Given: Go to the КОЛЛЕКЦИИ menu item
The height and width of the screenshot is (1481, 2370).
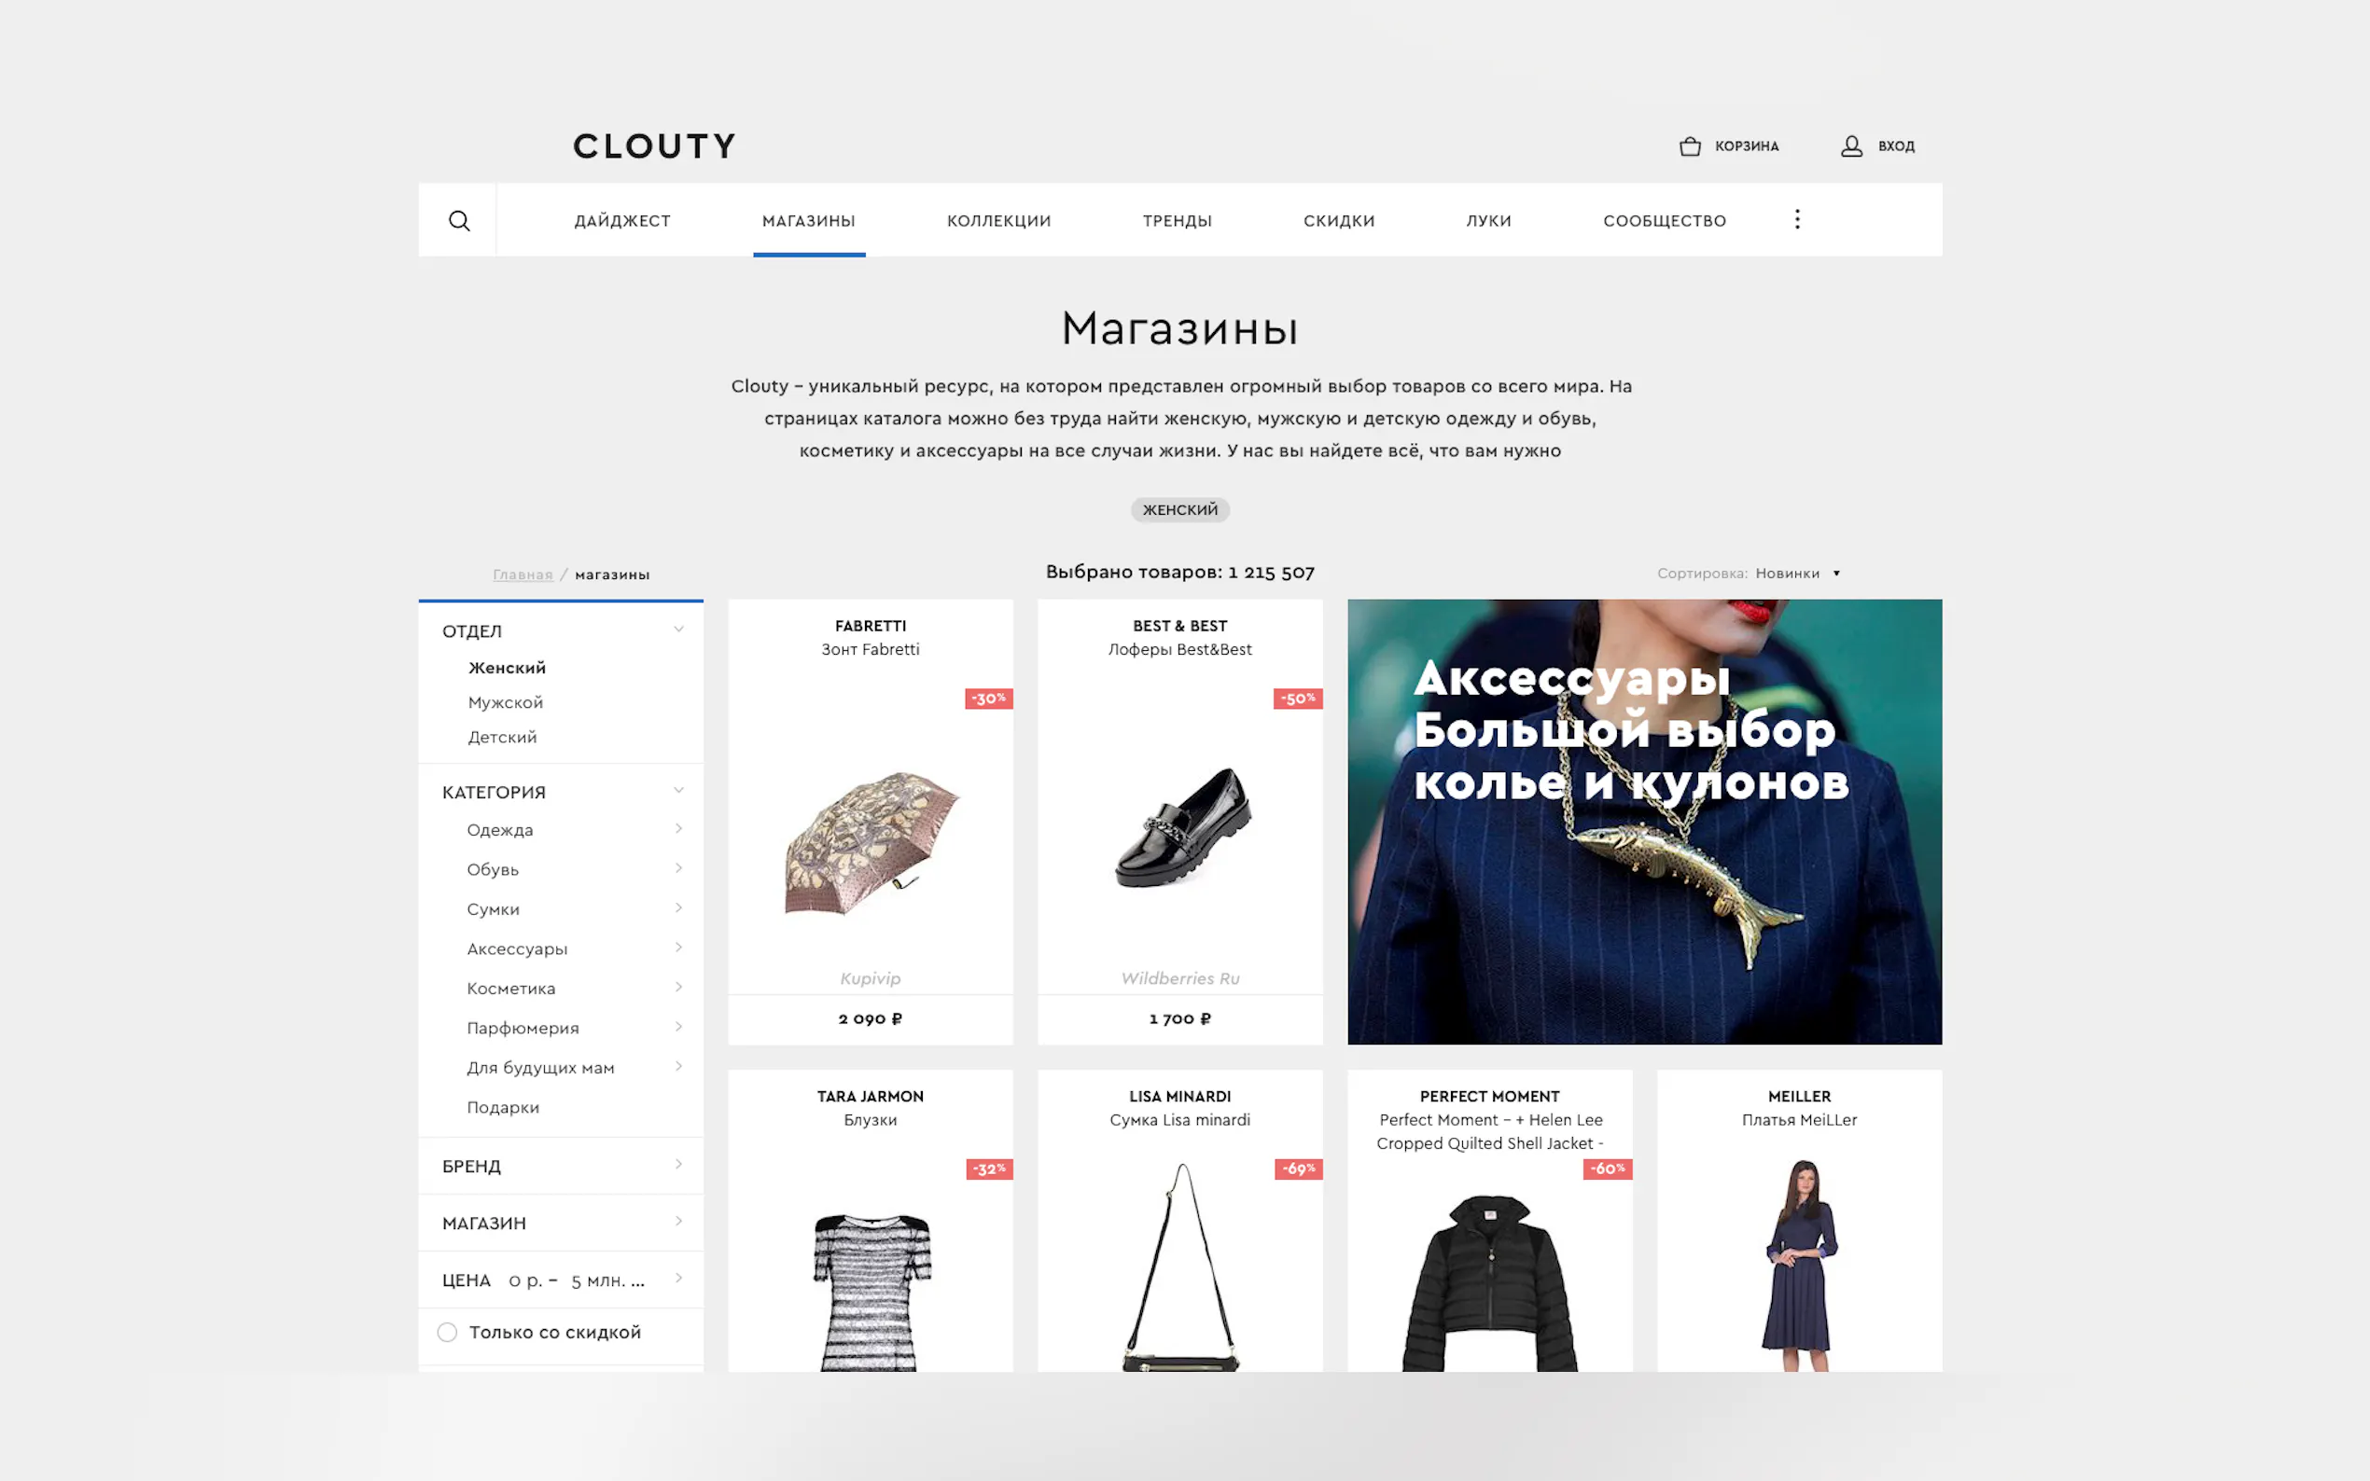Looking at the screenshot, I should tap(998, 220).
